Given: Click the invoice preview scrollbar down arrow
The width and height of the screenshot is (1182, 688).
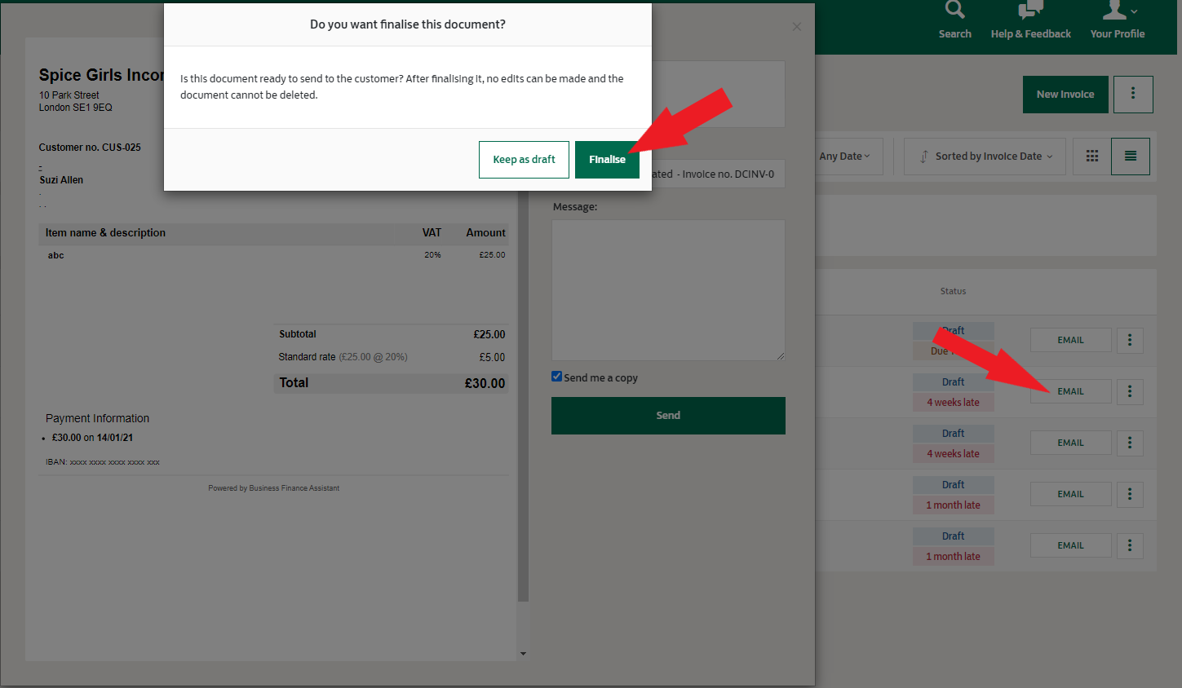Looking at the screenshot, I should click(523, 654).
